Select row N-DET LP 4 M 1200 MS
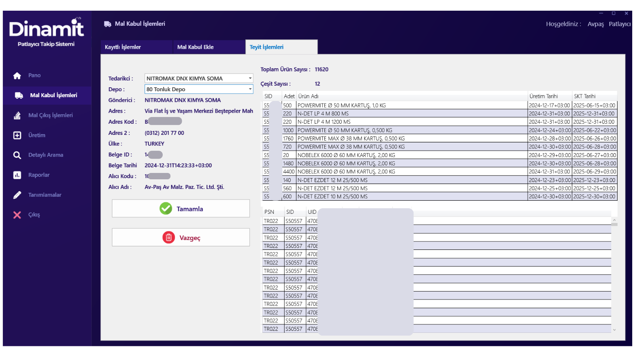This screenshot has height=357, width=635. [x=440, y=122]
